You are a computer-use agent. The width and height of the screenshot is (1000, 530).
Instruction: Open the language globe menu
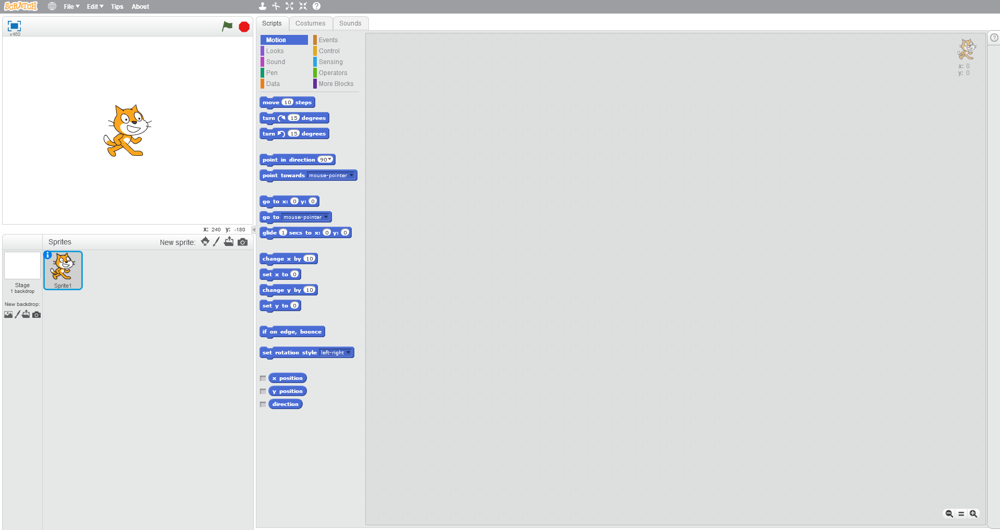pos(52,6)
